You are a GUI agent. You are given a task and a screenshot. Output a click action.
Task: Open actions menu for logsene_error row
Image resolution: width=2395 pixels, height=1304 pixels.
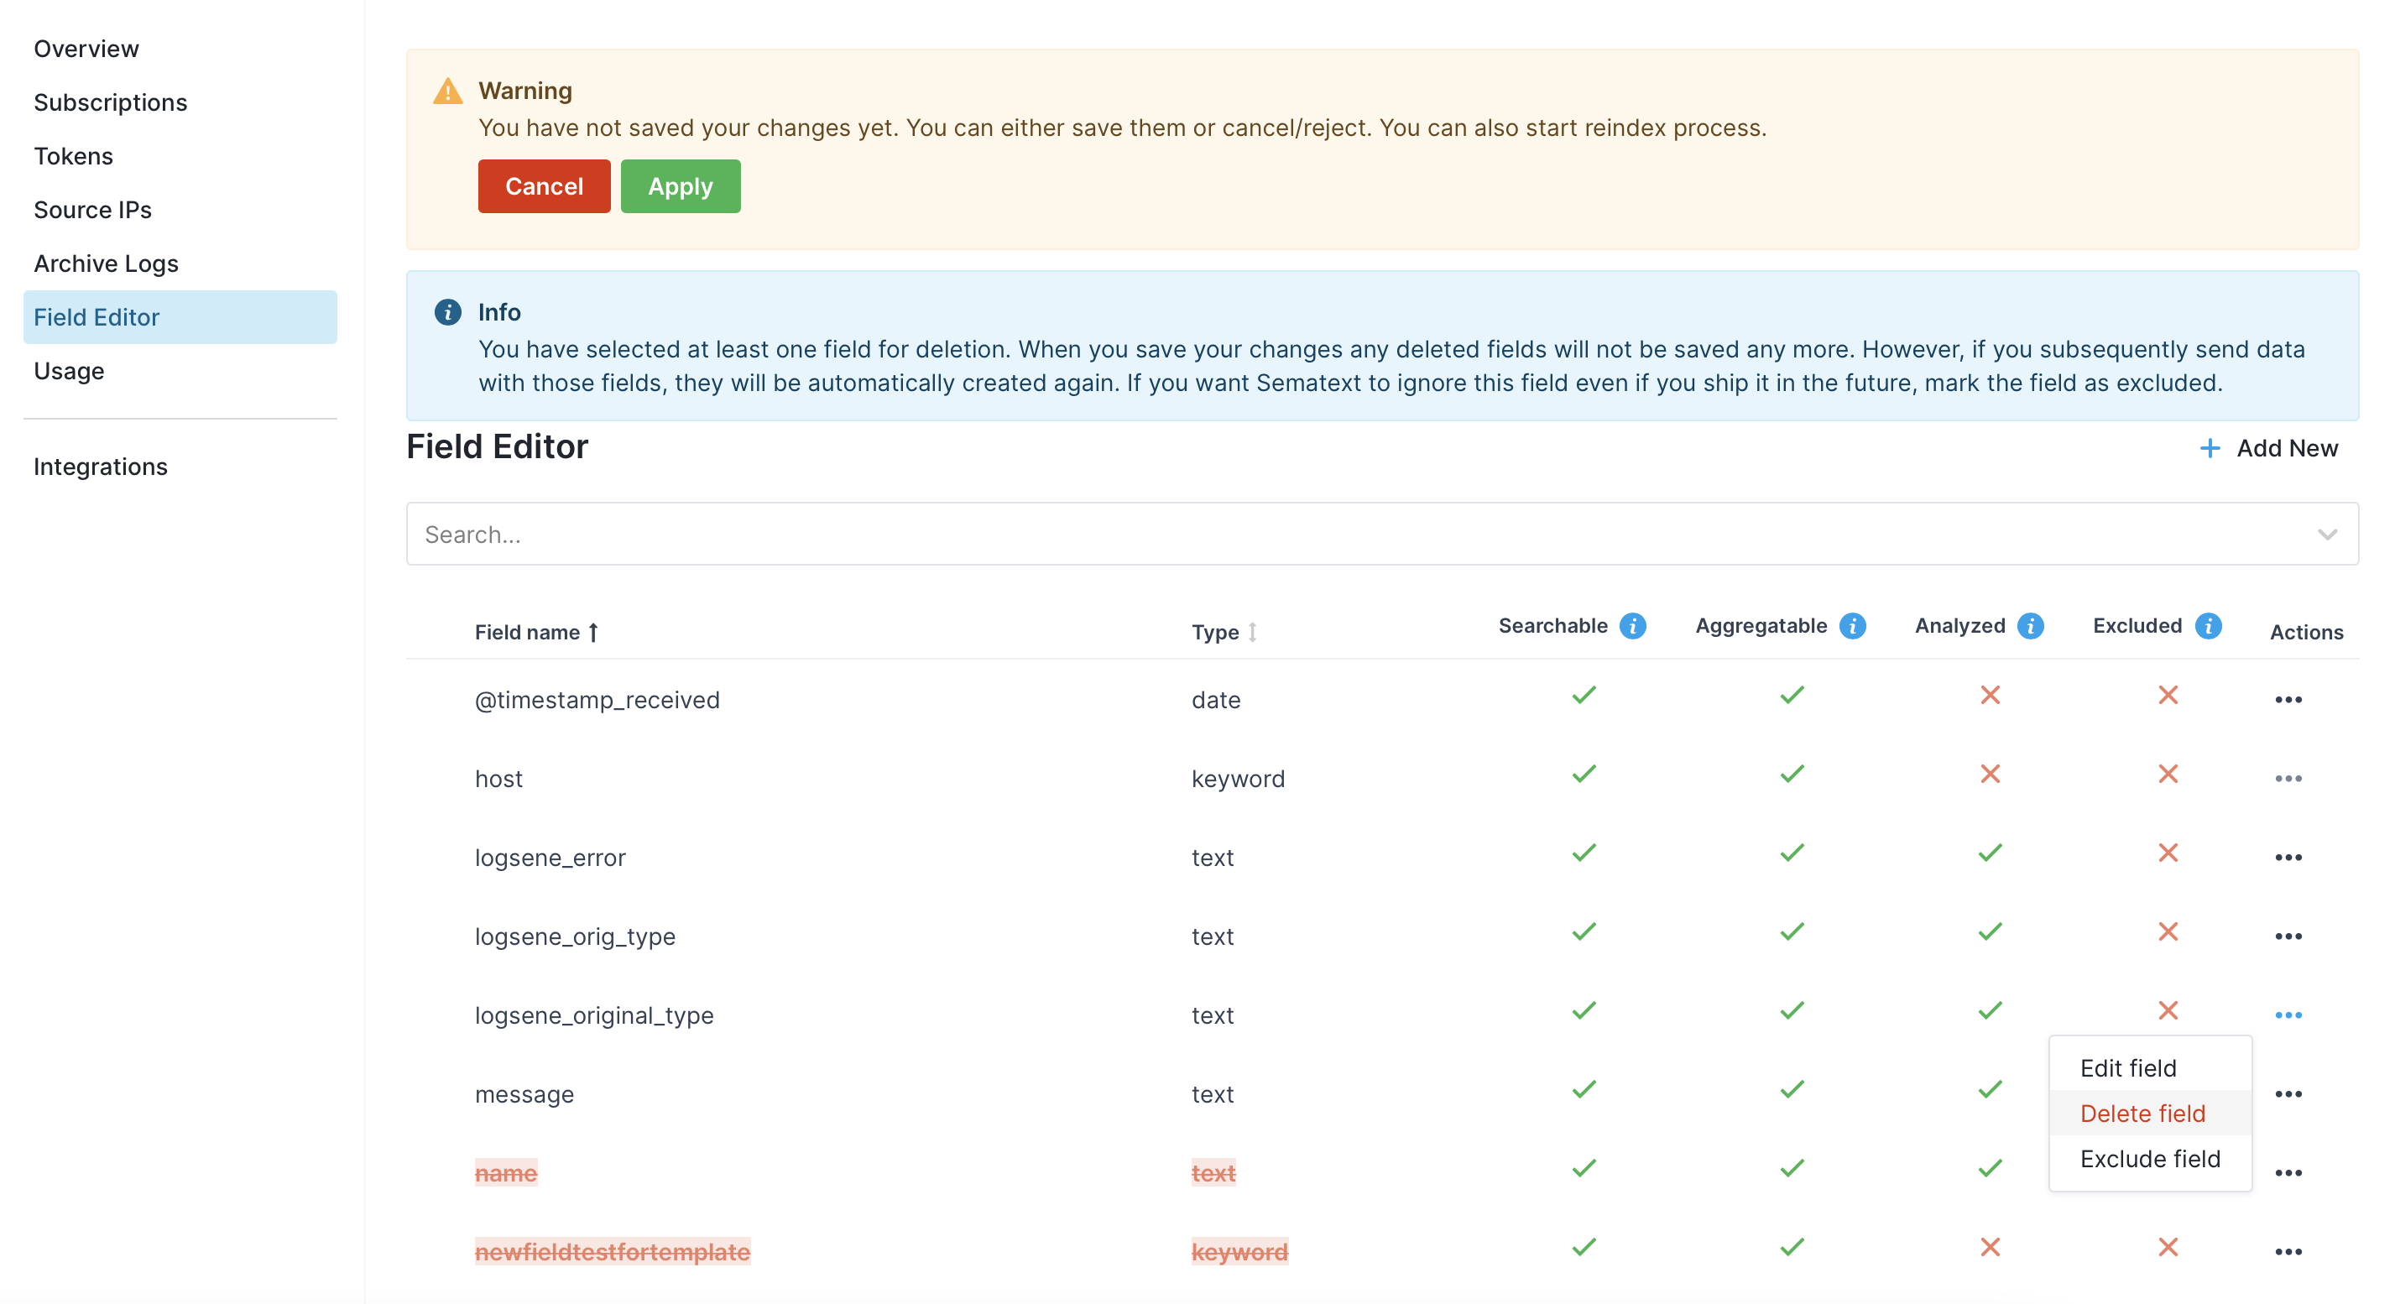coord(2288,858)
